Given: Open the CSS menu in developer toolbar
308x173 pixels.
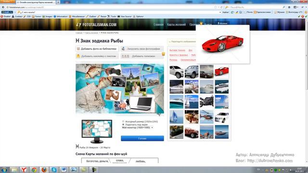Looking at the screenshot, I should point(27,16).
